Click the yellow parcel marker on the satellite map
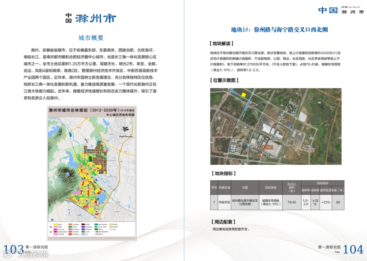Image resolution: width=367 pixels, height=261 pixels. pyautogui.click(x=244, y=95)
